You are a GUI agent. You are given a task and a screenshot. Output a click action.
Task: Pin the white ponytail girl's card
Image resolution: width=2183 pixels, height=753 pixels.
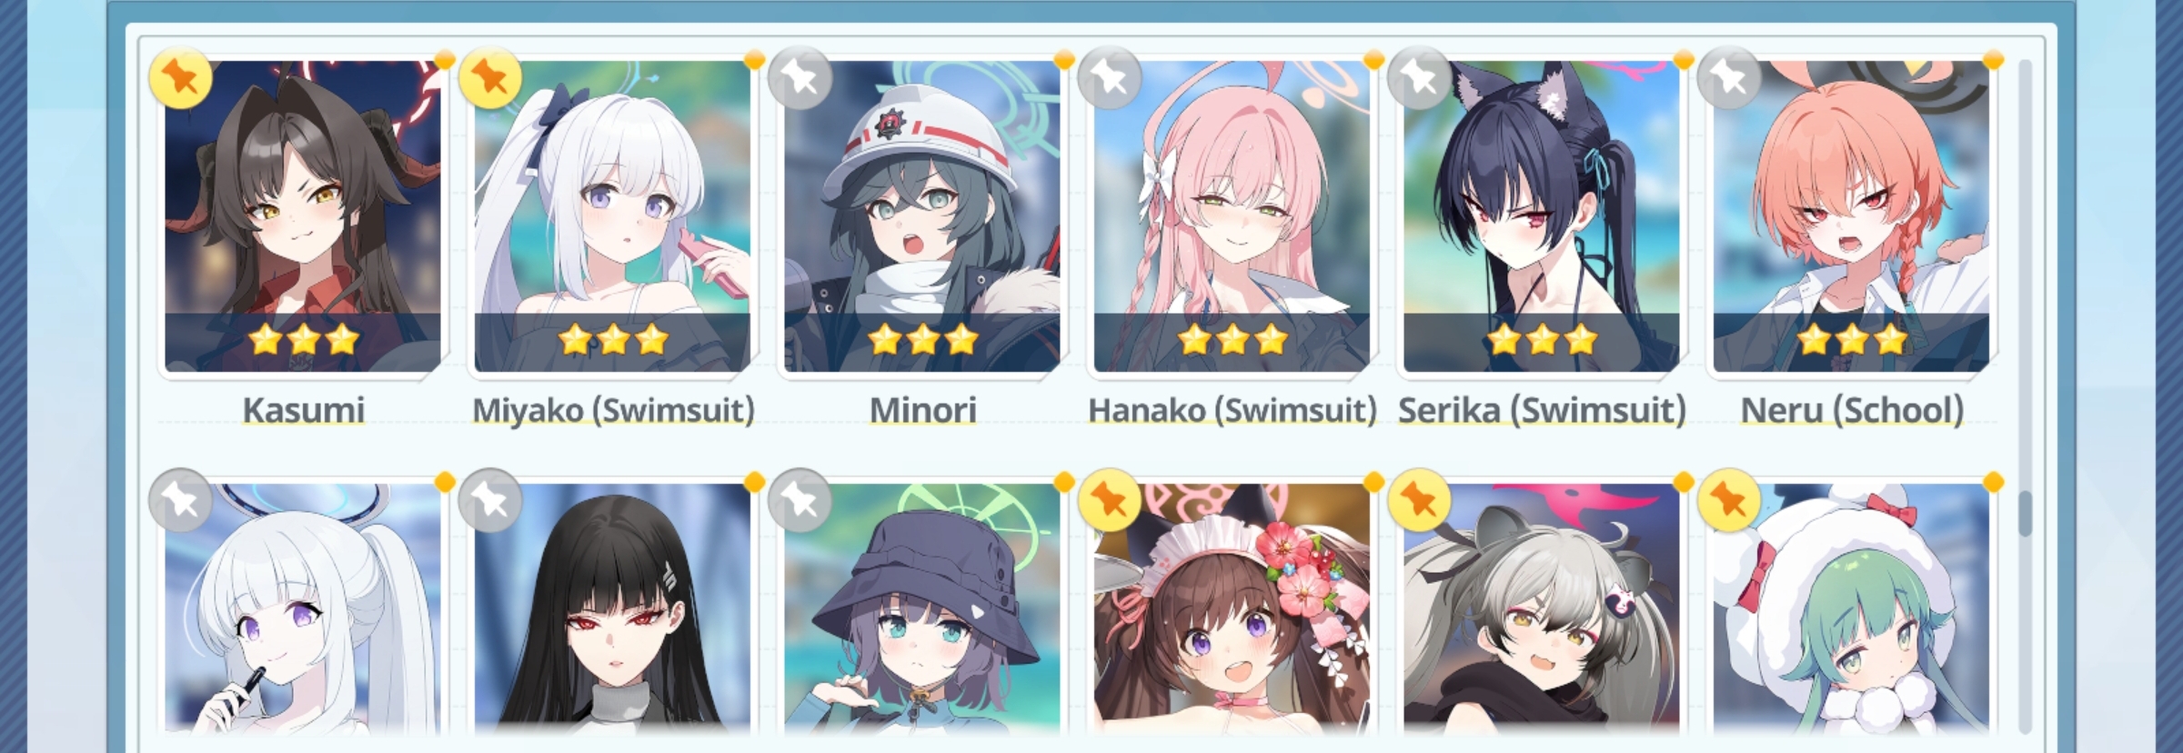click(x=180, y=499)
